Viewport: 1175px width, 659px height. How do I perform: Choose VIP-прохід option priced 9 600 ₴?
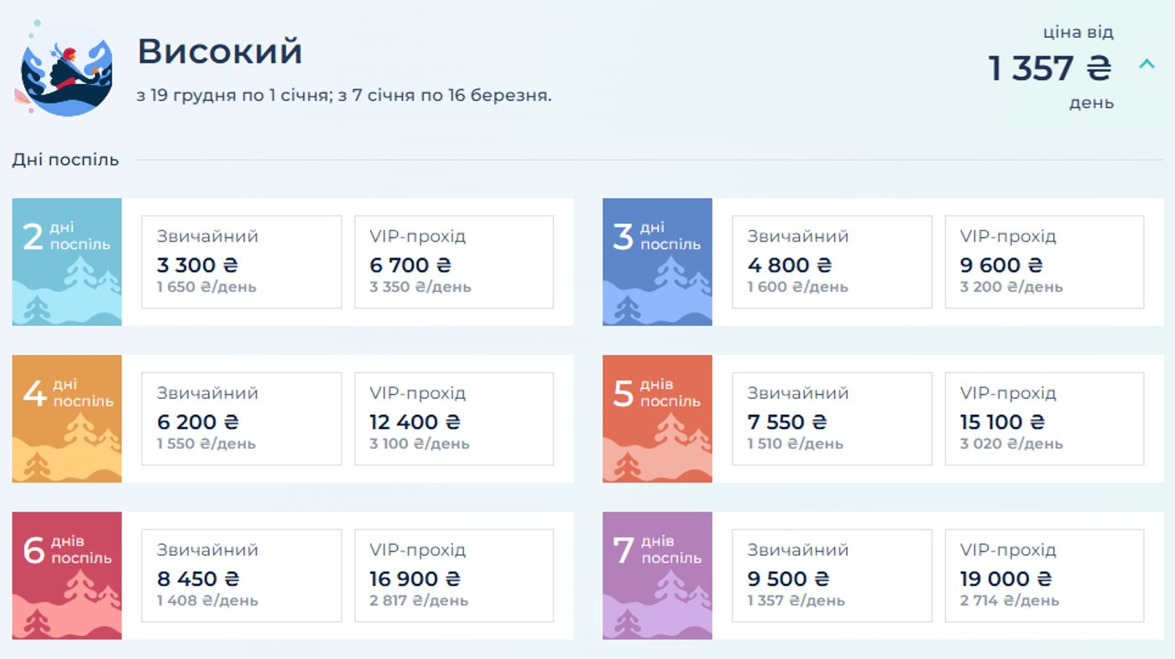(1044, 262)
